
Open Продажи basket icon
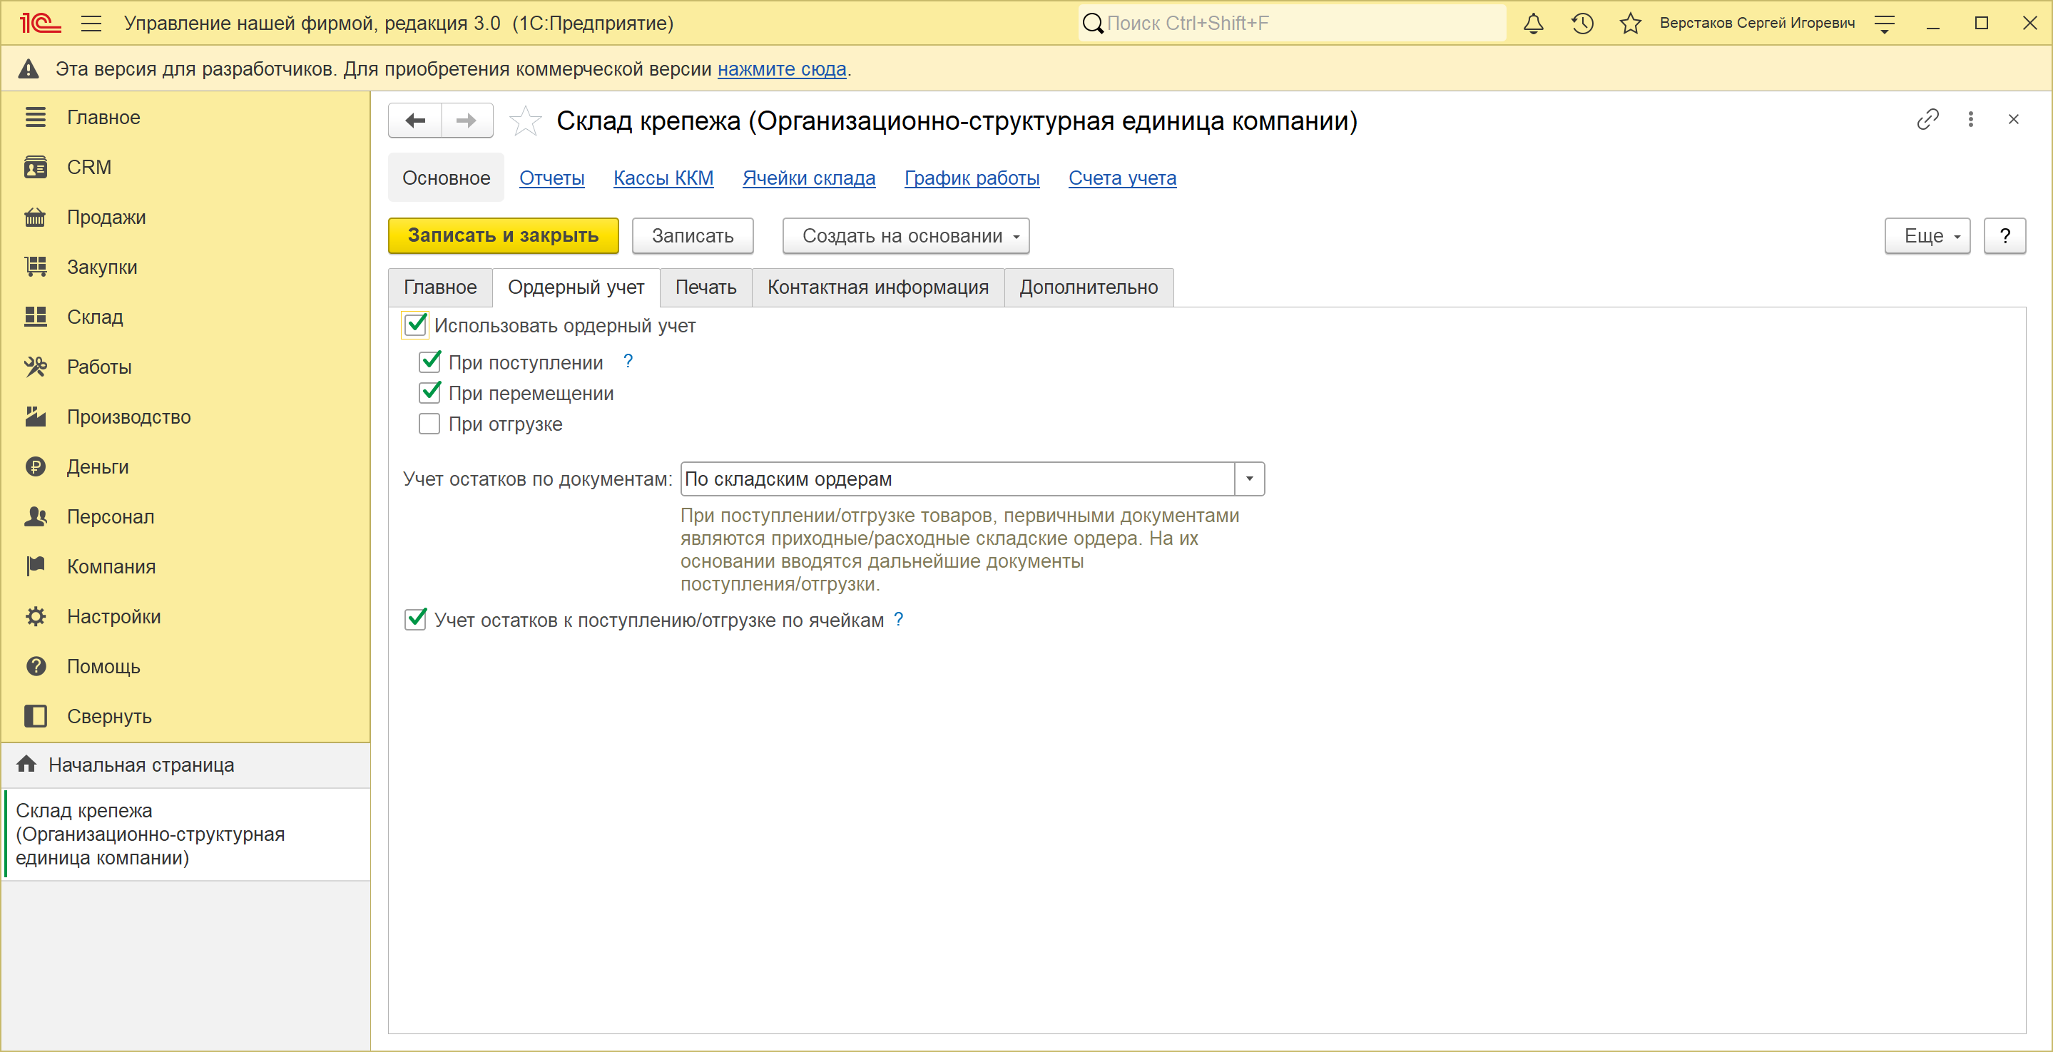pos(35,217)
